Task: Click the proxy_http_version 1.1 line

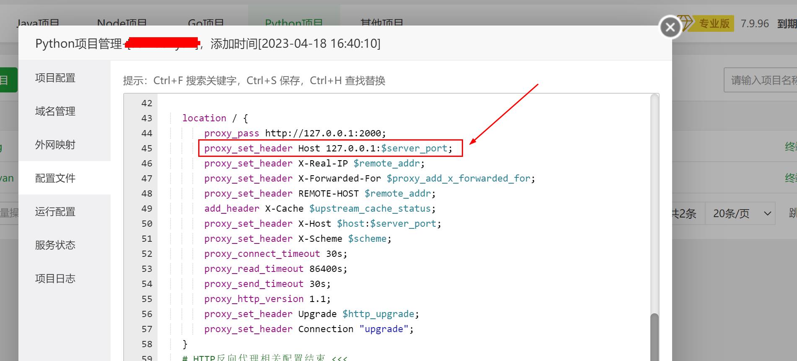Action: click(x=267, y=299)
